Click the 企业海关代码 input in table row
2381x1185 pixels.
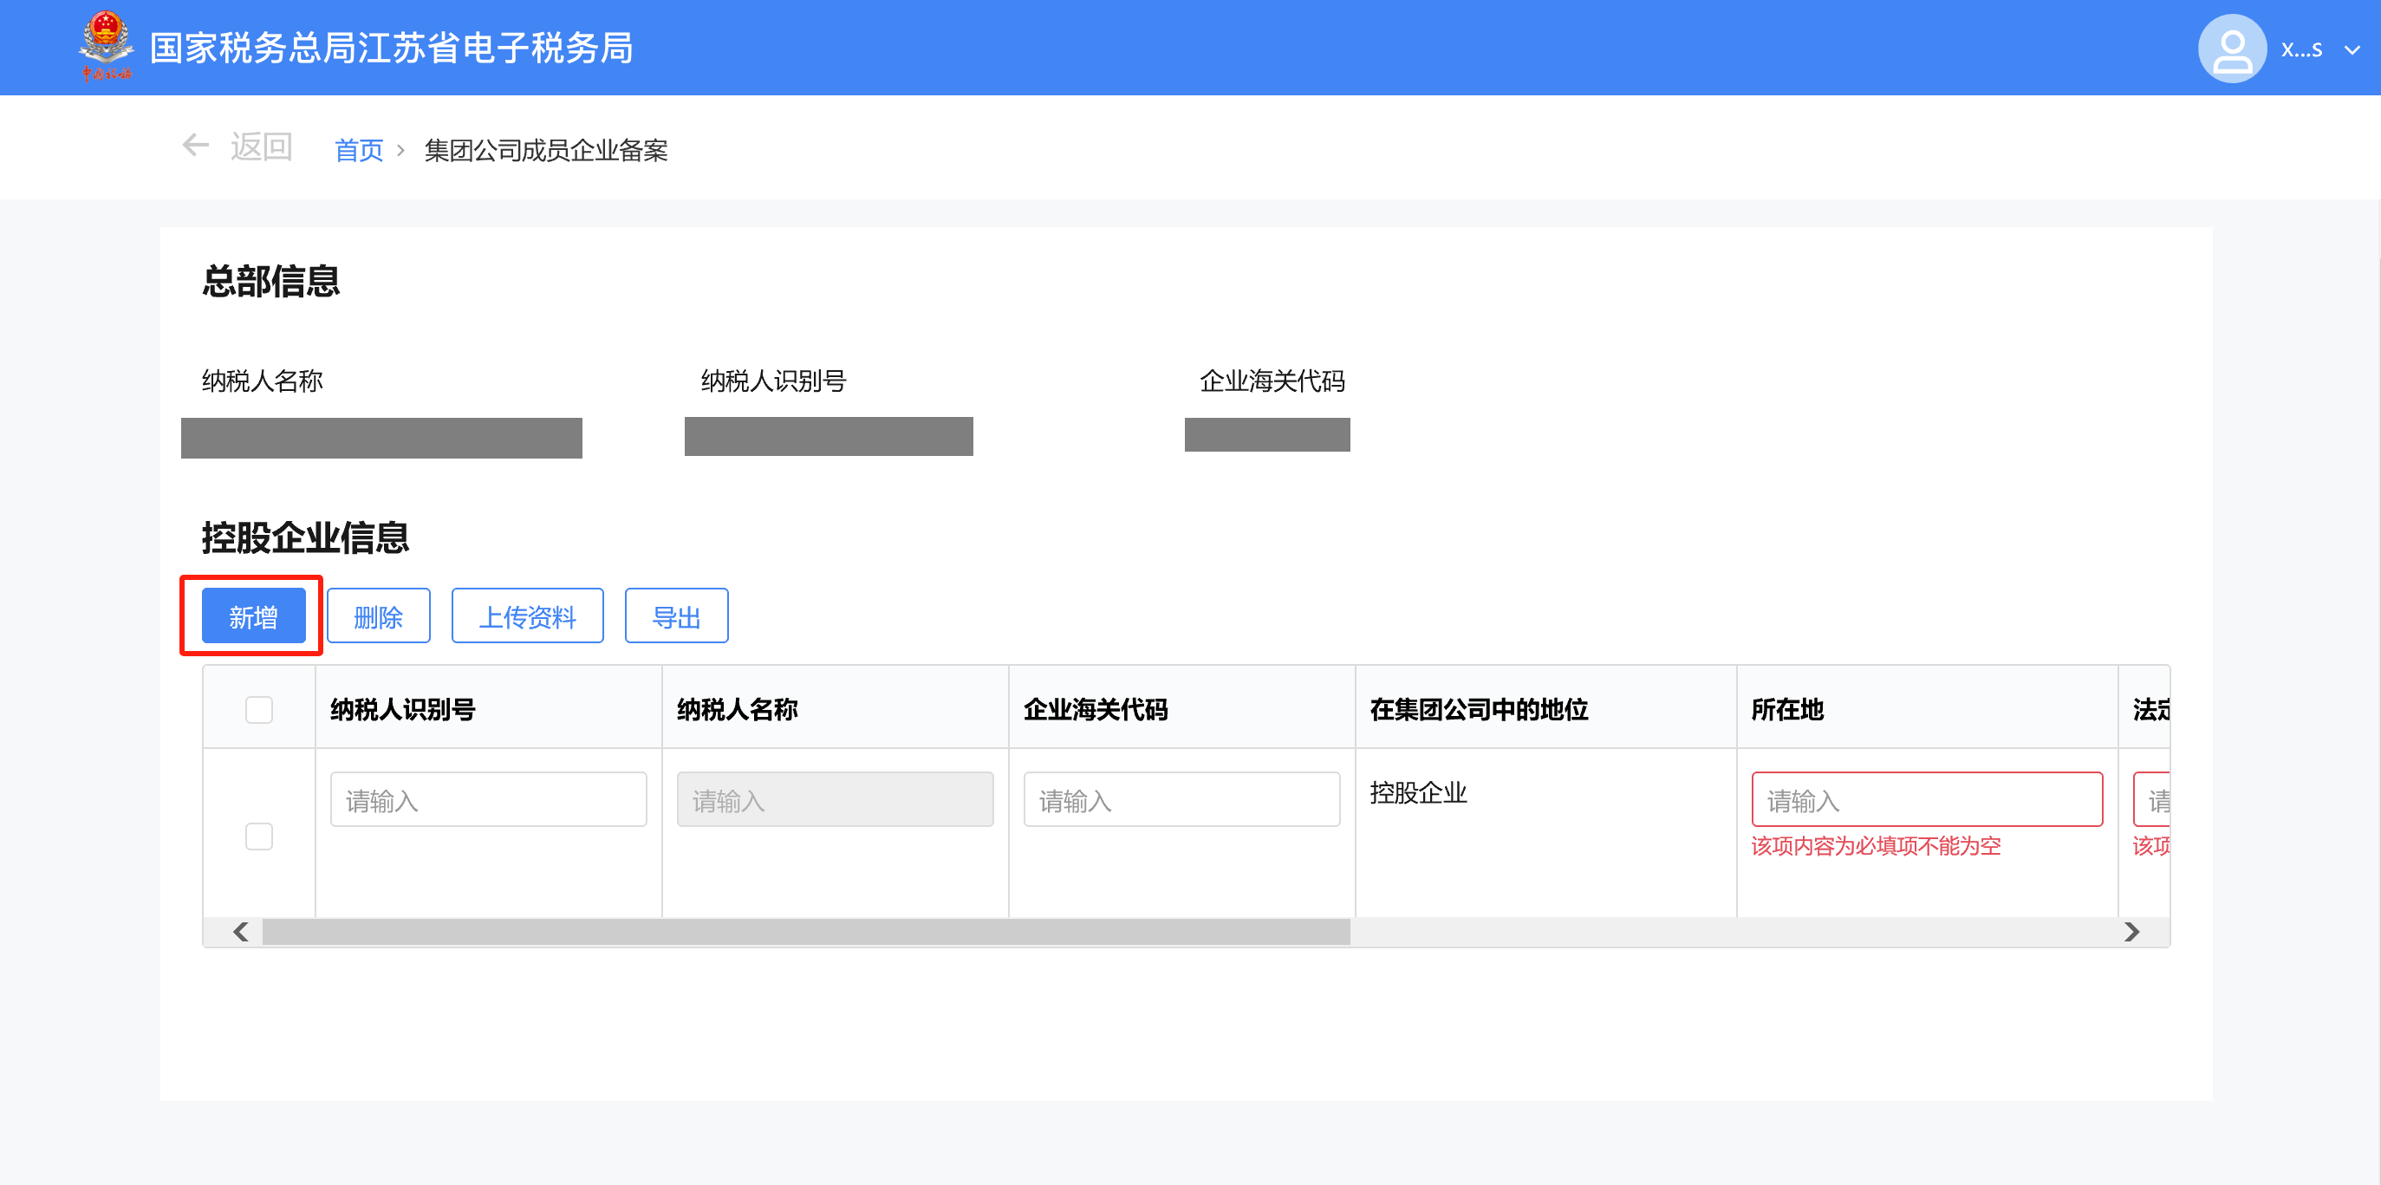[1181, 799]
